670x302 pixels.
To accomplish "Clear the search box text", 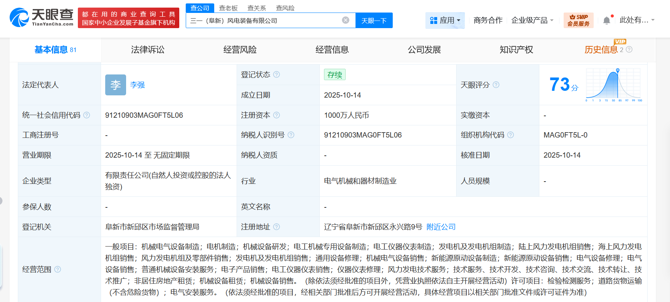I will click(345, 20).
